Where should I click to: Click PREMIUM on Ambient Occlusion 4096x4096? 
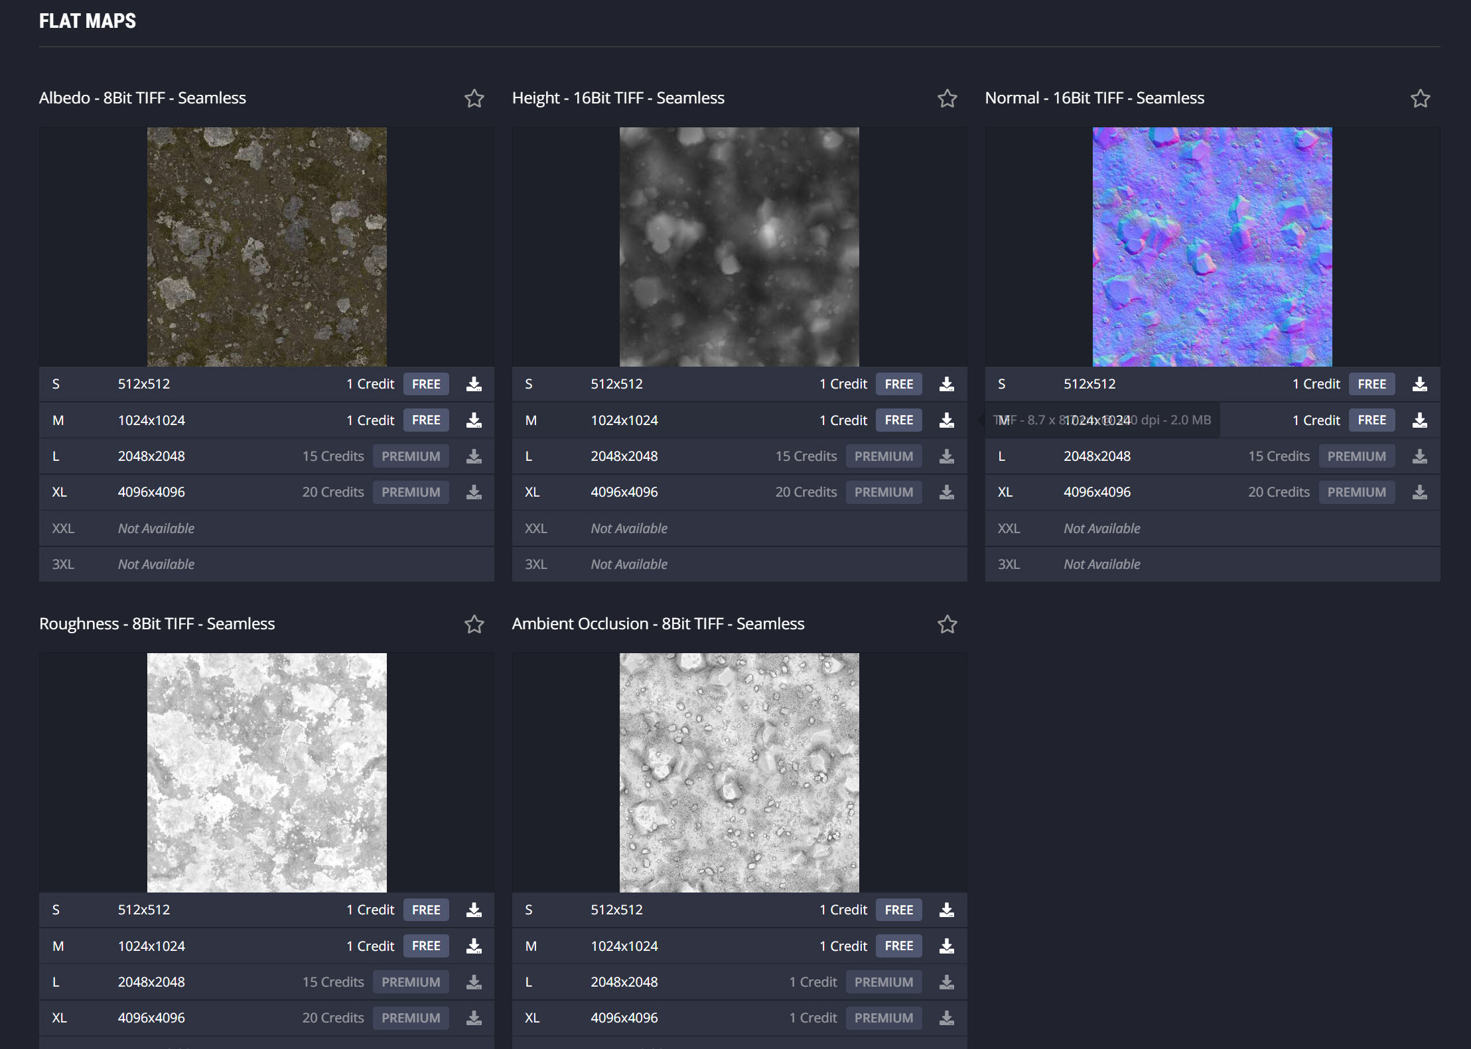point(883,1018)
